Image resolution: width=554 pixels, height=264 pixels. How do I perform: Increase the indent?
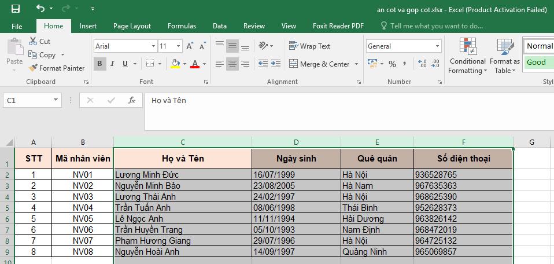pyautogui.click(x=276, y=64)
